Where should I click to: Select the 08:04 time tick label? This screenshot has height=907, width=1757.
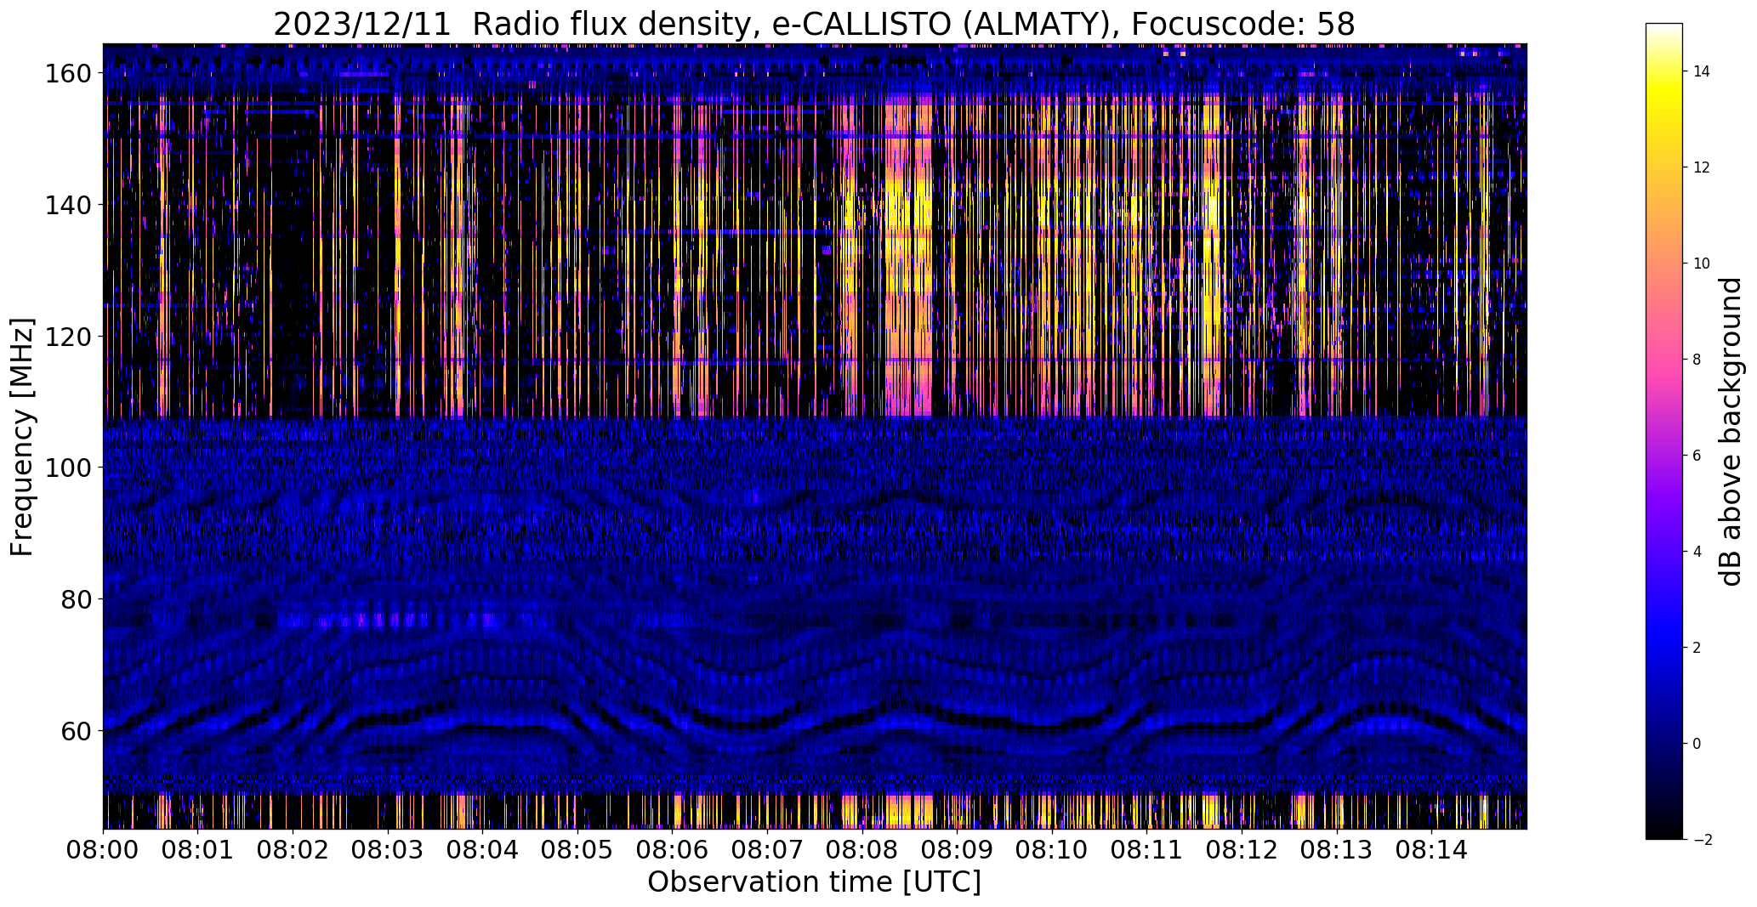click(x=482, y=849)
